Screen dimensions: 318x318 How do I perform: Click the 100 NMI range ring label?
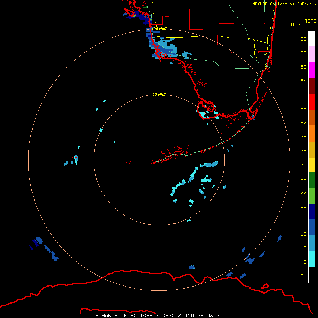[159, 29]
